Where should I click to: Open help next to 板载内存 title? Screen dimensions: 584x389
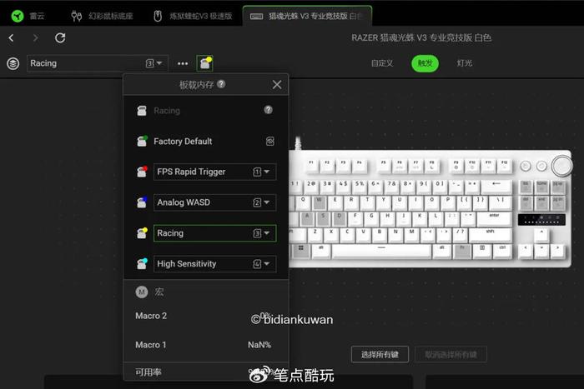pyautogui.click(x=221, y=84)
